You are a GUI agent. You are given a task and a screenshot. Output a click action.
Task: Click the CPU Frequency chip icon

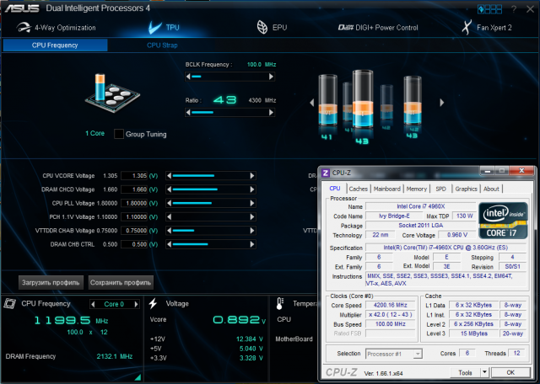pyautogui.click(x=9, y=303)
